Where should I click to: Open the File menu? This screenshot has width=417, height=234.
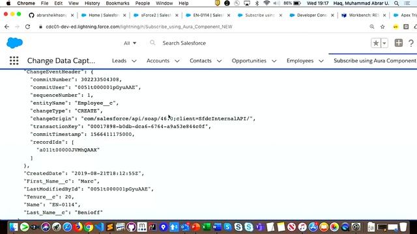(44, 3)
